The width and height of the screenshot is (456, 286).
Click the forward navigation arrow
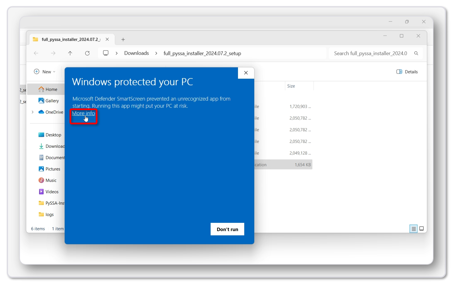coord(53,53)
